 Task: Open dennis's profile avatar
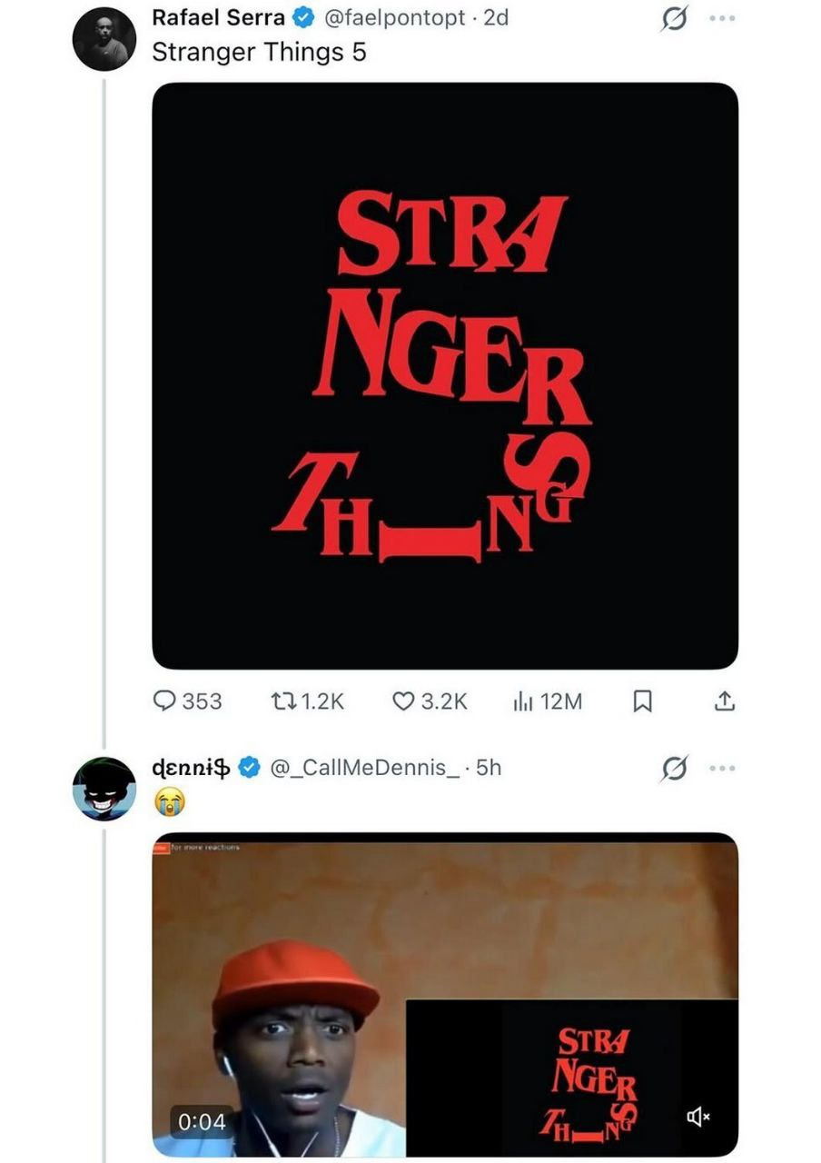tap(104, 789)
